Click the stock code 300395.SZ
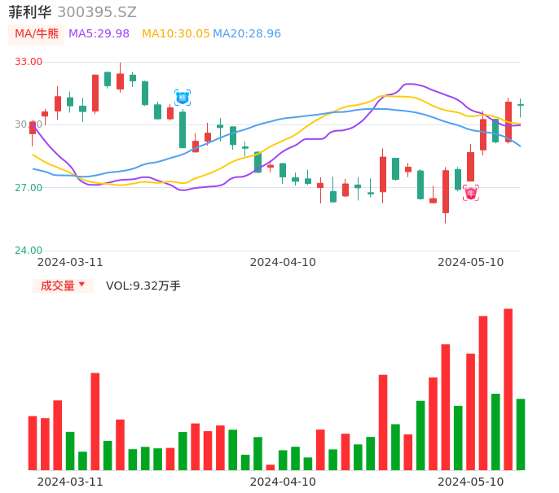 97,12
